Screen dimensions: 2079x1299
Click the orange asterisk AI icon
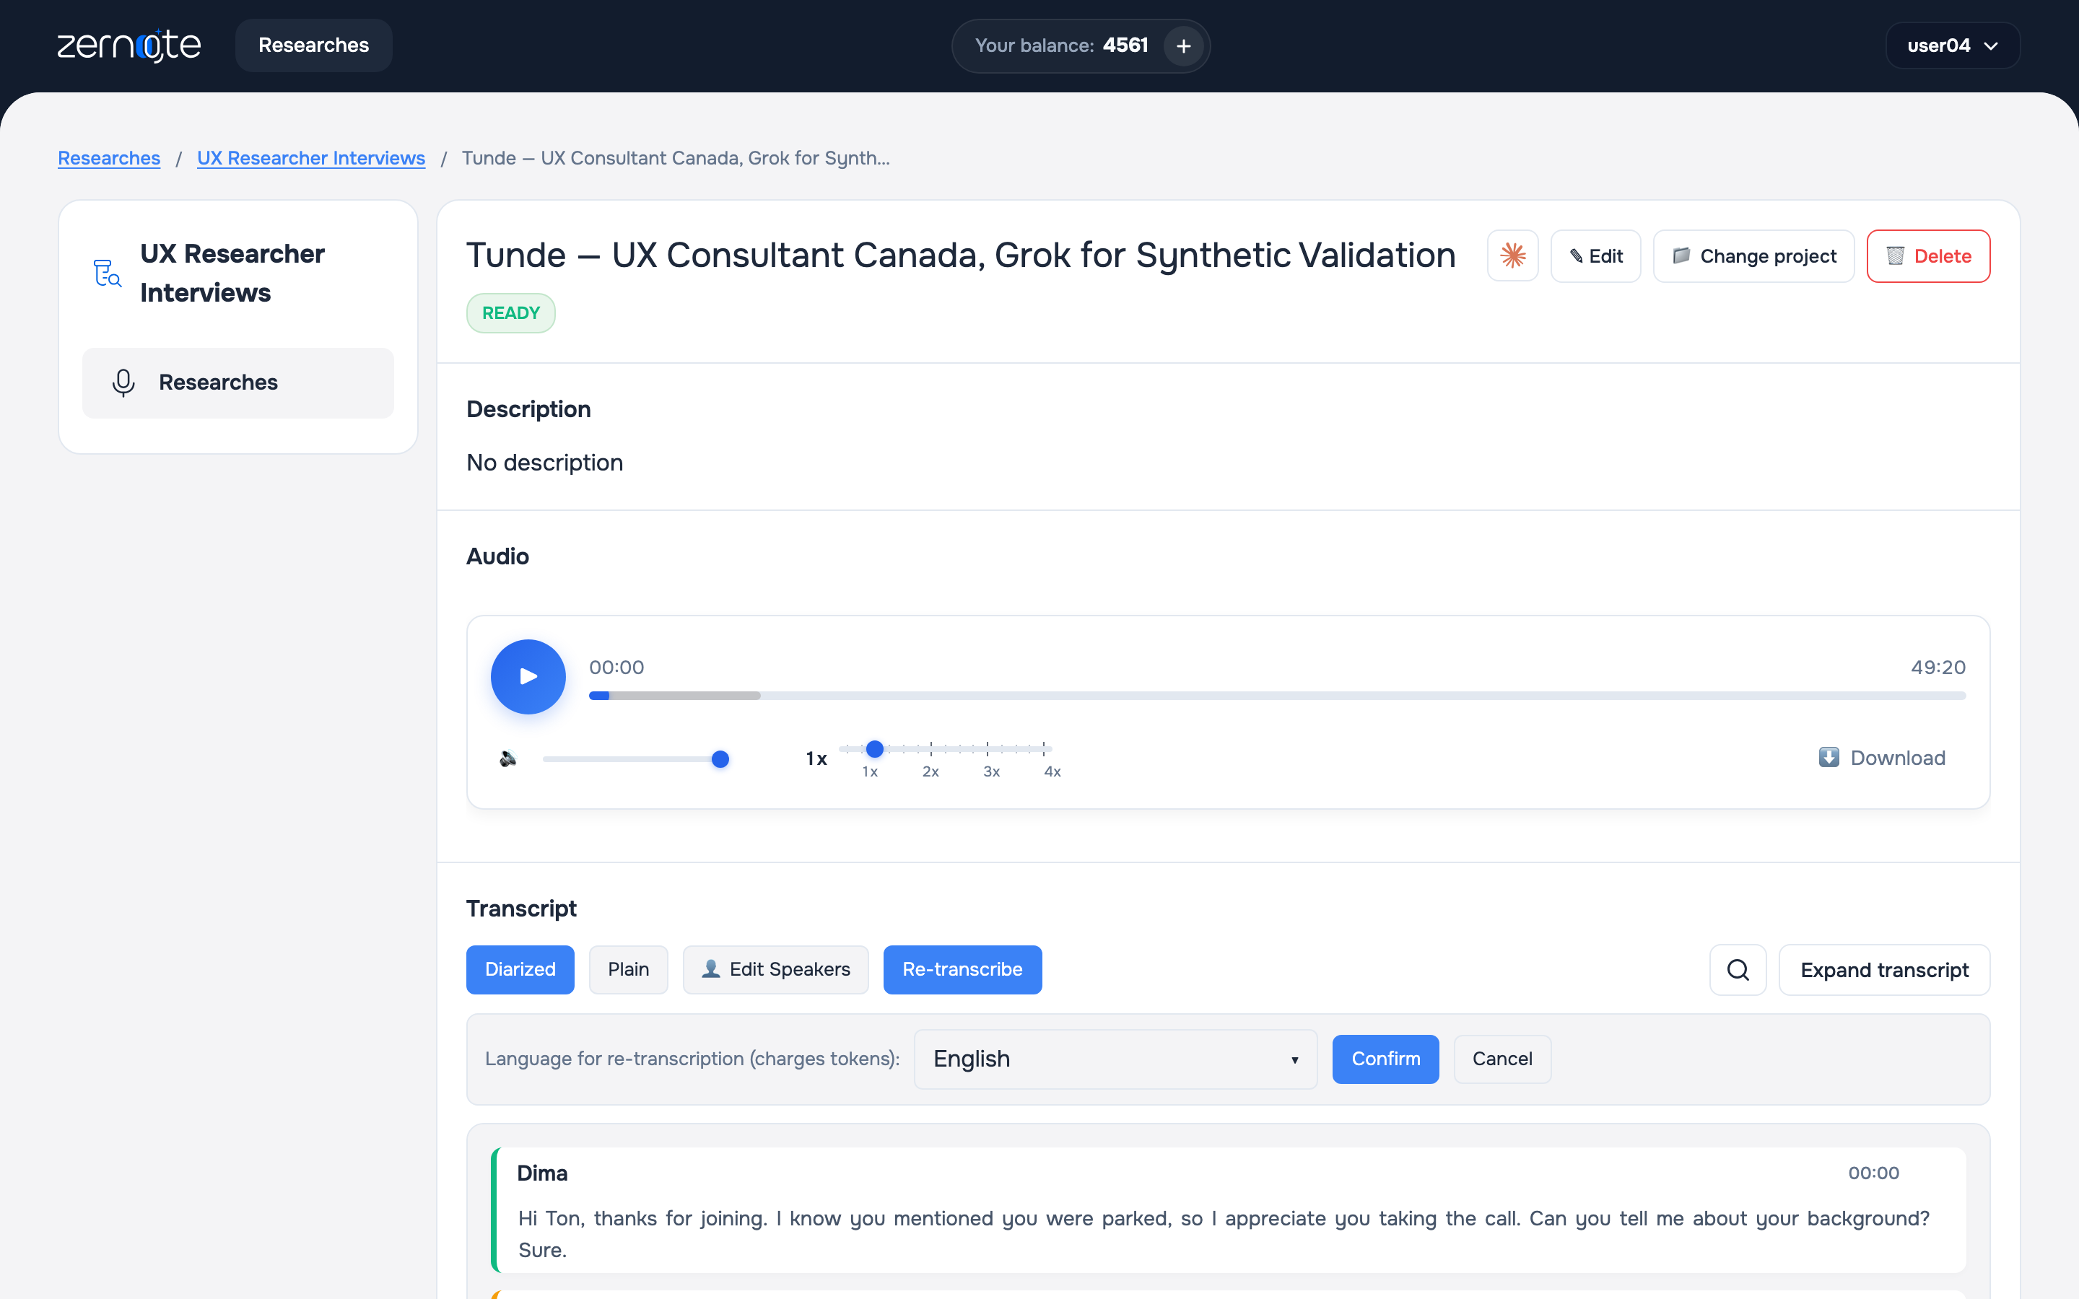tap(1512, 256)
